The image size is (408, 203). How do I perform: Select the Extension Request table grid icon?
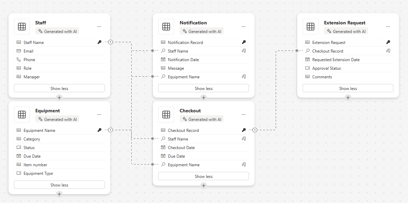[x=310, y=26]
